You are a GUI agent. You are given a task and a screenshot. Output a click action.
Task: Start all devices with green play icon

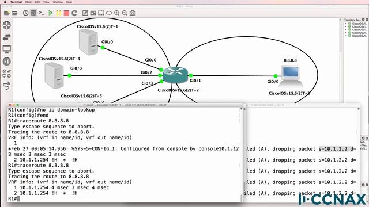point(51,13)
